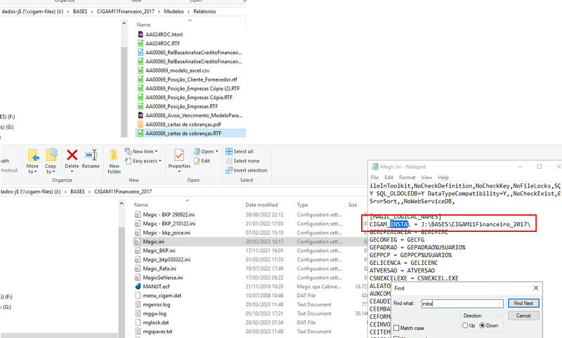This screenshot has height=338, width=562.
Task: Select mglock.dat file
Action: tap(156, 323)
